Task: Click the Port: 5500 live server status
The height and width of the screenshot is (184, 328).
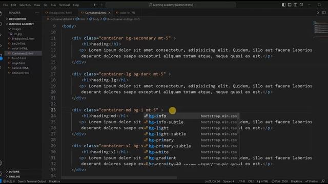Action: point(279,181)
